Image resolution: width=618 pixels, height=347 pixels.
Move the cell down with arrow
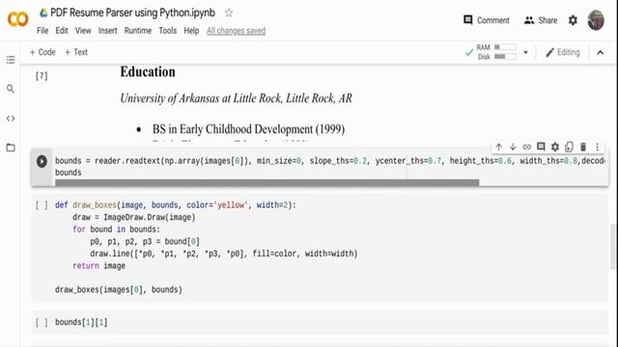[x=513, y=147]
